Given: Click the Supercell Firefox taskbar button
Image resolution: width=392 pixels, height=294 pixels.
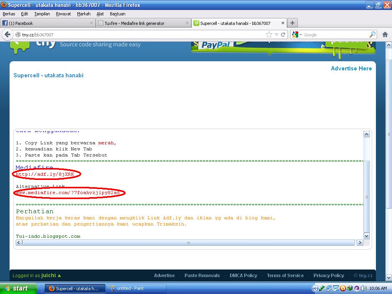Looking at the screenshot, I should 75,288.
